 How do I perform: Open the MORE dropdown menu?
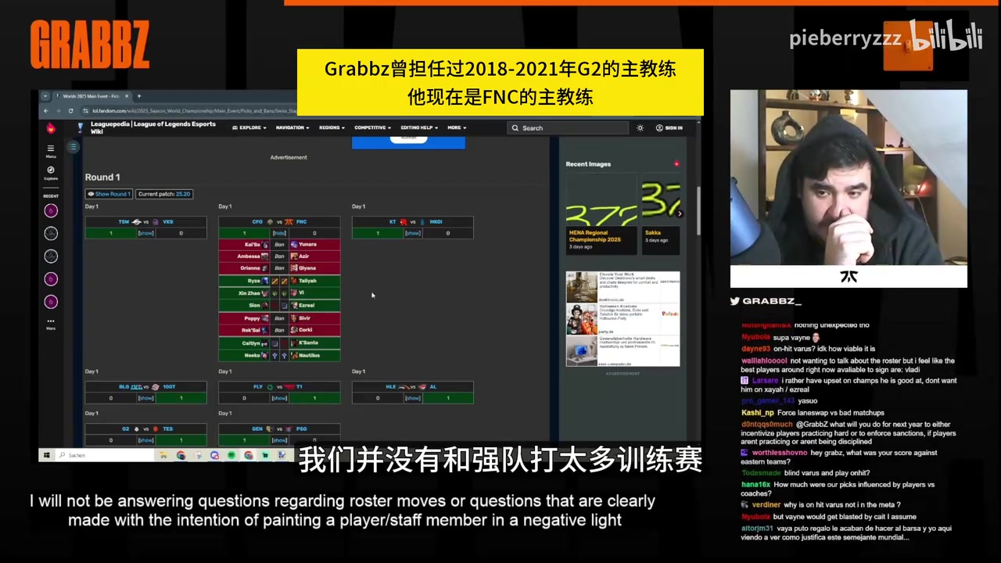[x=454, y=127]
